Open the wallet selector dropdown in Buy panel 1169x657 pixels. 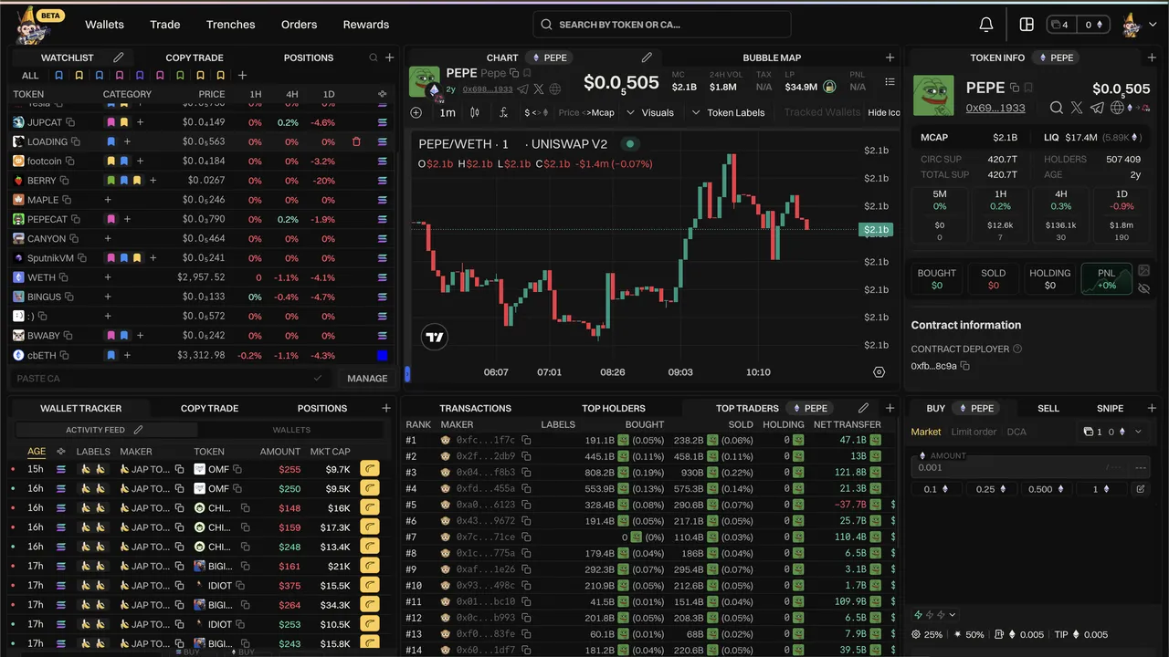[x=1112, y=432]
